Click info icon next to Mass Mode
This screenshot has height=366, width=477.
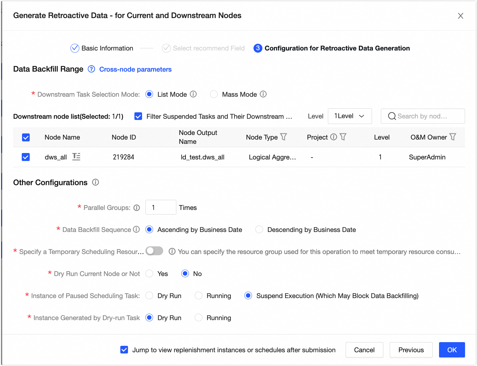pyautogui.click(x=263, y=94)
